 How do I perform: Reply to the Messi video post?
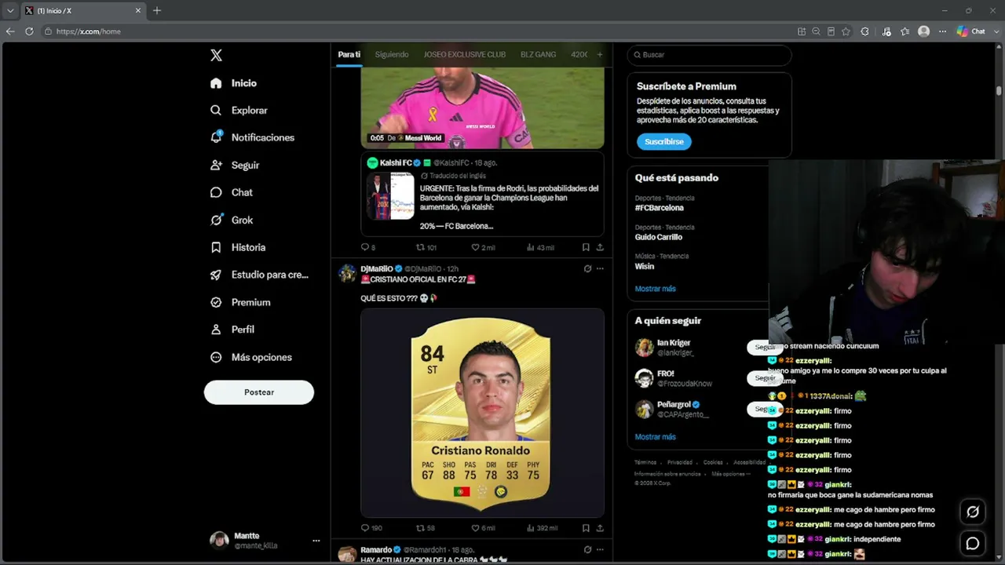pos(367,248)
